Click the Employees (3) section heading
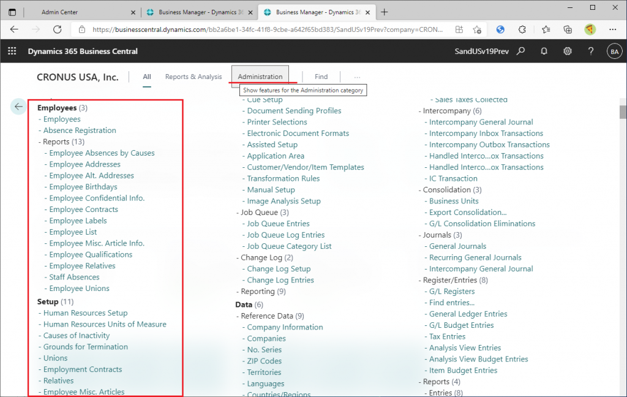Screen dimensions: 627x397 point(62,108)
